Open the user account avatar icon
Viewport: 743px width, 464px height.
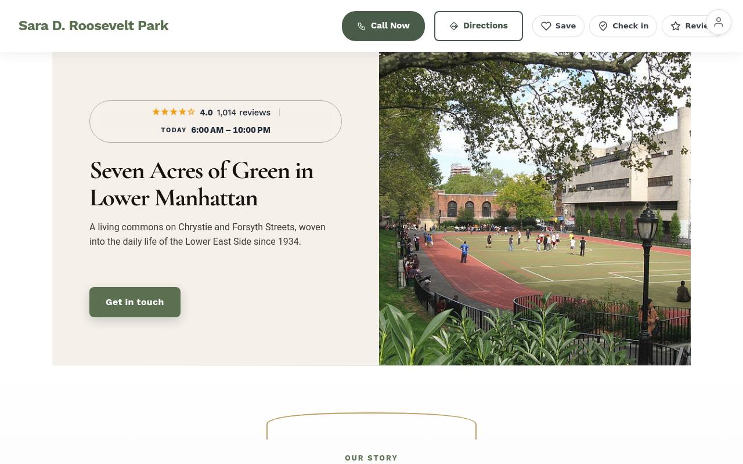(x=719, y=23)
